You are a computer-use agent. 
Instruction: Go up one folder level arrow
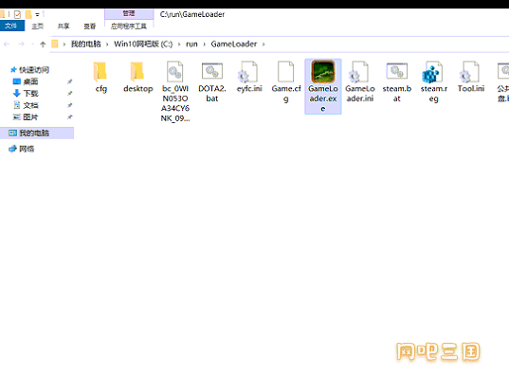pos(43,45)
